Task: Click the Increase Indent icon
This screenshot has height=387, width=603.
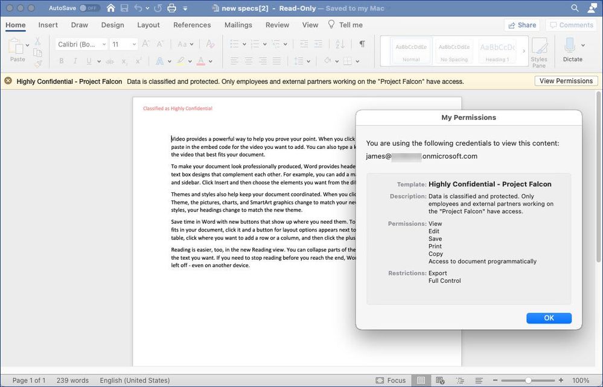Action: coord(318,44)
